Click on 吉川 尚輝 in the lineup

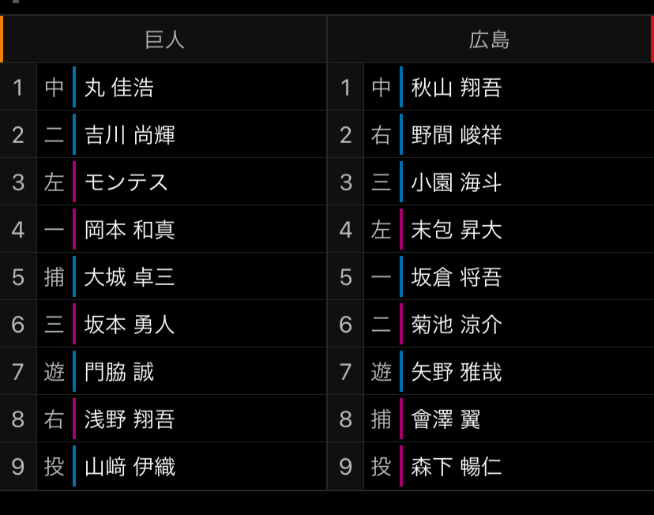click(130, 135)
